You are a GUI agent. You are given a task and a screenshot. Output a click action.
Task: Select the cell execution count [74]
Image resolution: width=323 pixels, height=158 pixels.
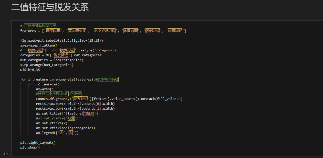point(7,153)
